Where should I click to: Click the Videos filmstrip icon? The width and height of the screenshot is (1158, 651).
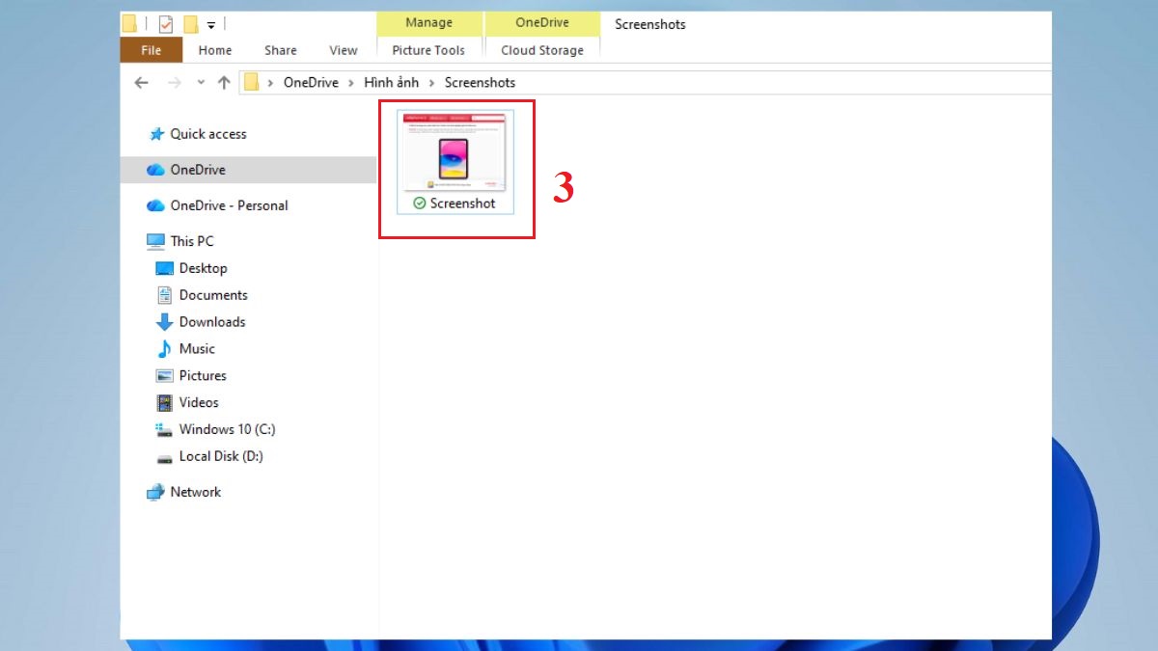coord(164,402)
